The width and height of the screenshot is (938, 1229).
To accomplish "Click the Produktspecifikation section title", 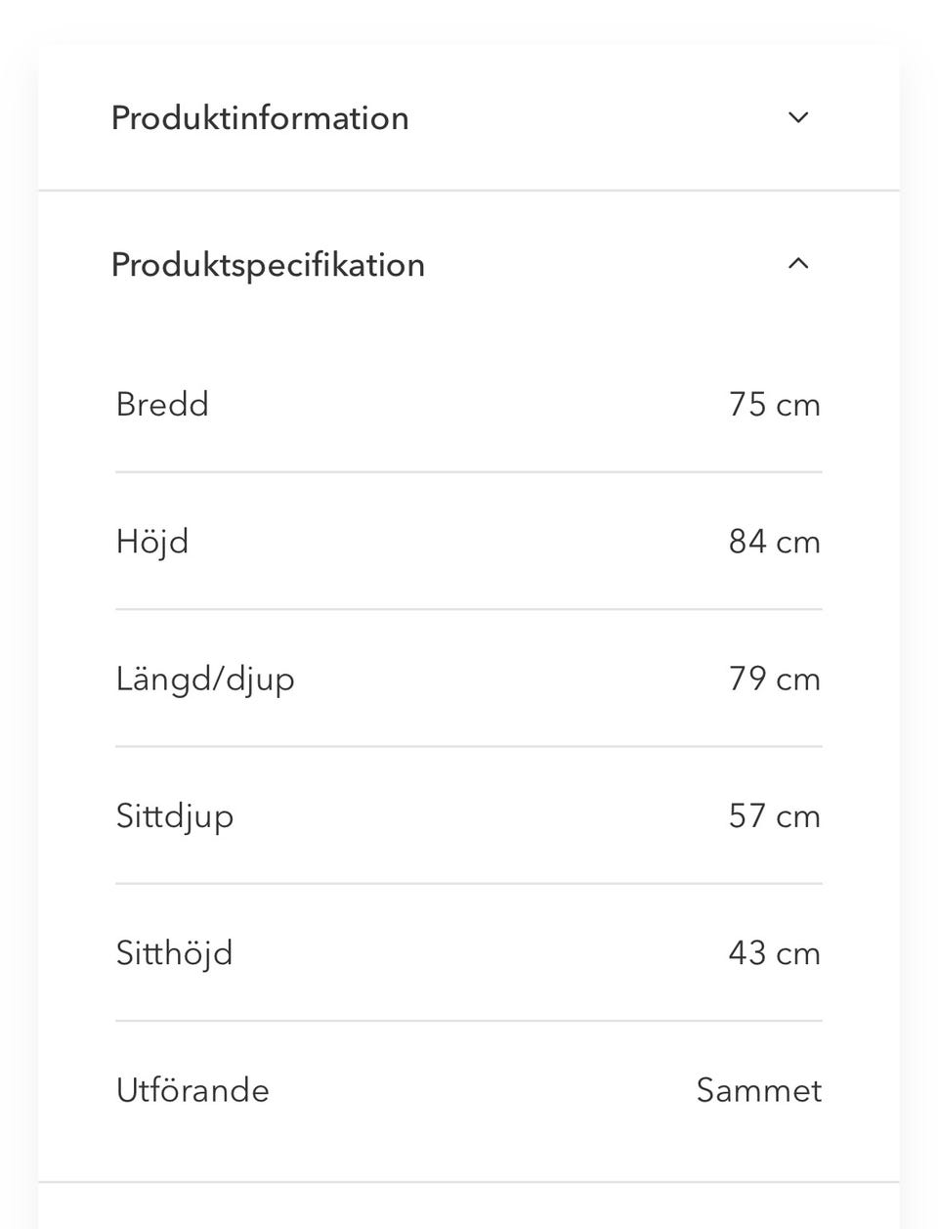I will tap(268, 265).
